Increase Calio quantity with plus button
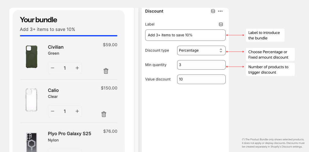Viewport: 309px width, 152px height. point(77,111)
